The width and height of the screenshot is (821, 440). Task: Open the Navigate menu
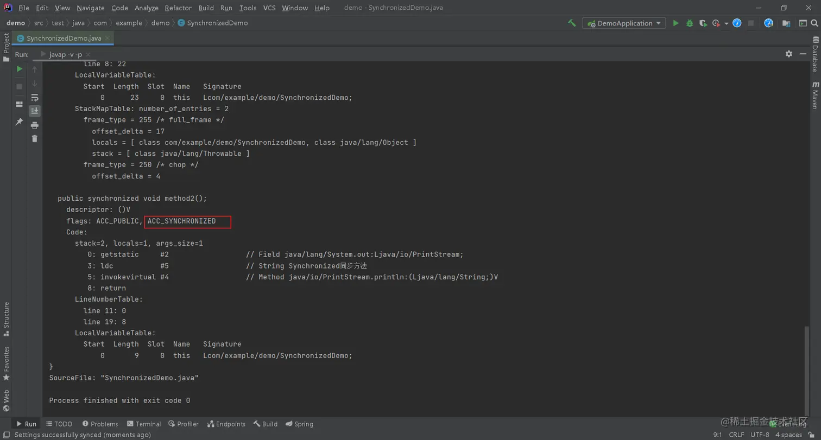coord(91,8)
